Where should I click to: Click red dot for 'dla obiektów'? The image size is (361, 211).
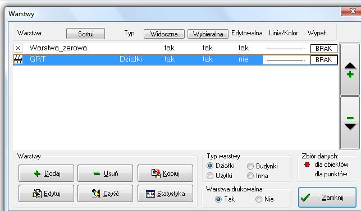coord(307,165)
